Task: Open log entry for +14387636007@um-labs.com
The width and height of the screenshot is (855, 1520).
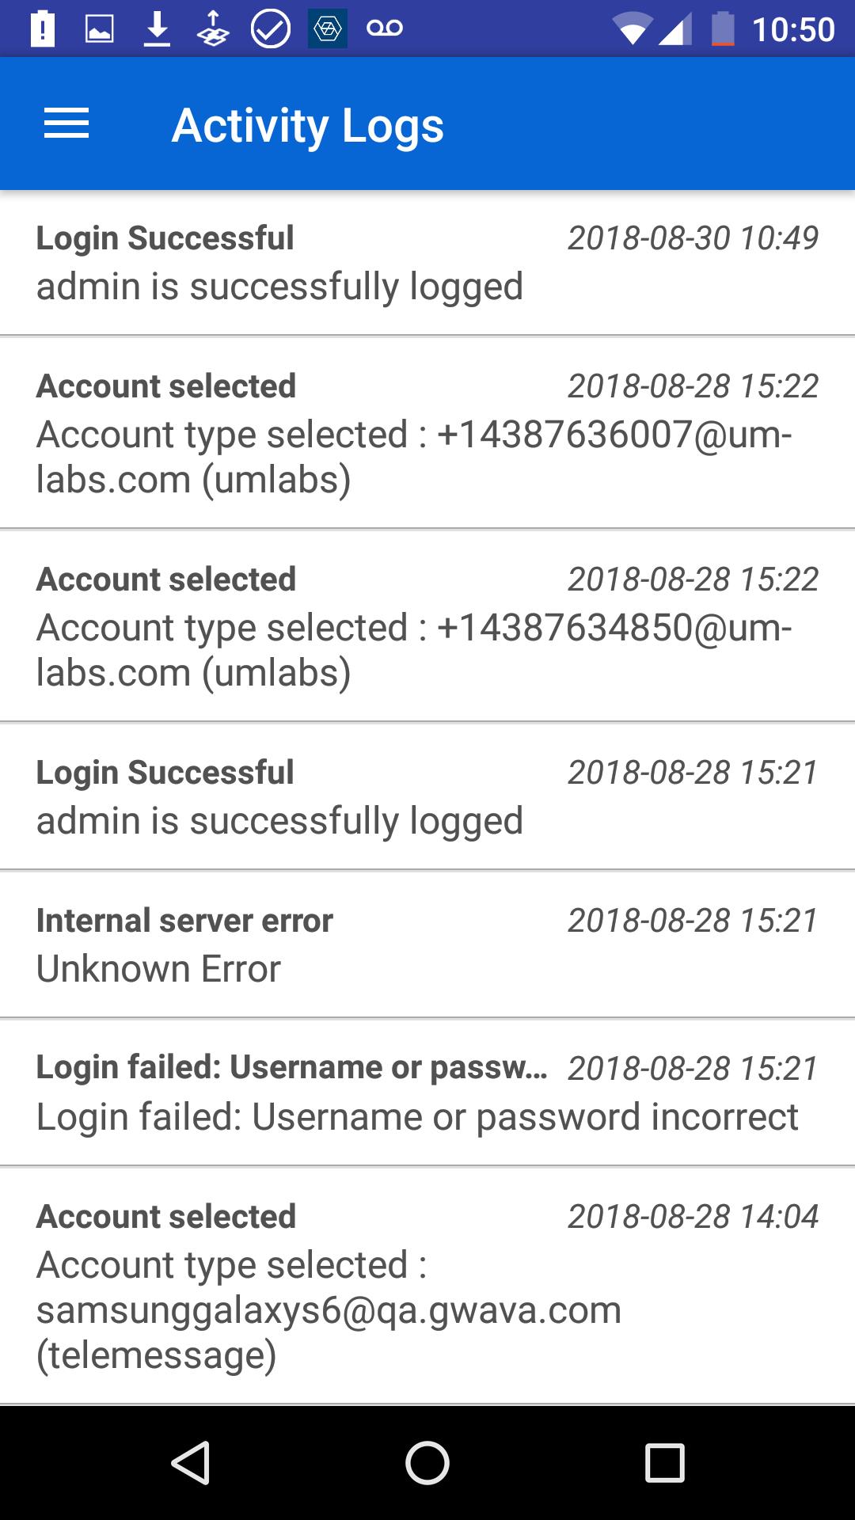Action: click(427, 433)
